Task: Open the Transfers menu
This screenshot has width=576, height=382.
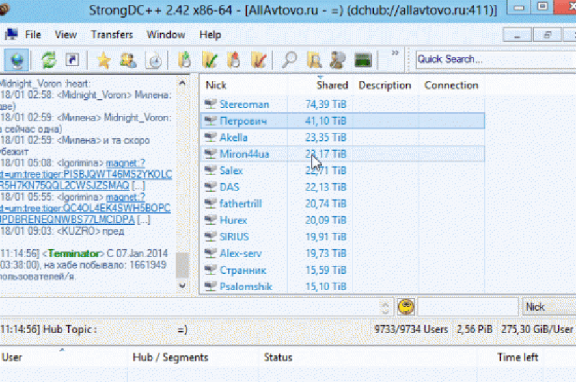Action: coord(111,34)
